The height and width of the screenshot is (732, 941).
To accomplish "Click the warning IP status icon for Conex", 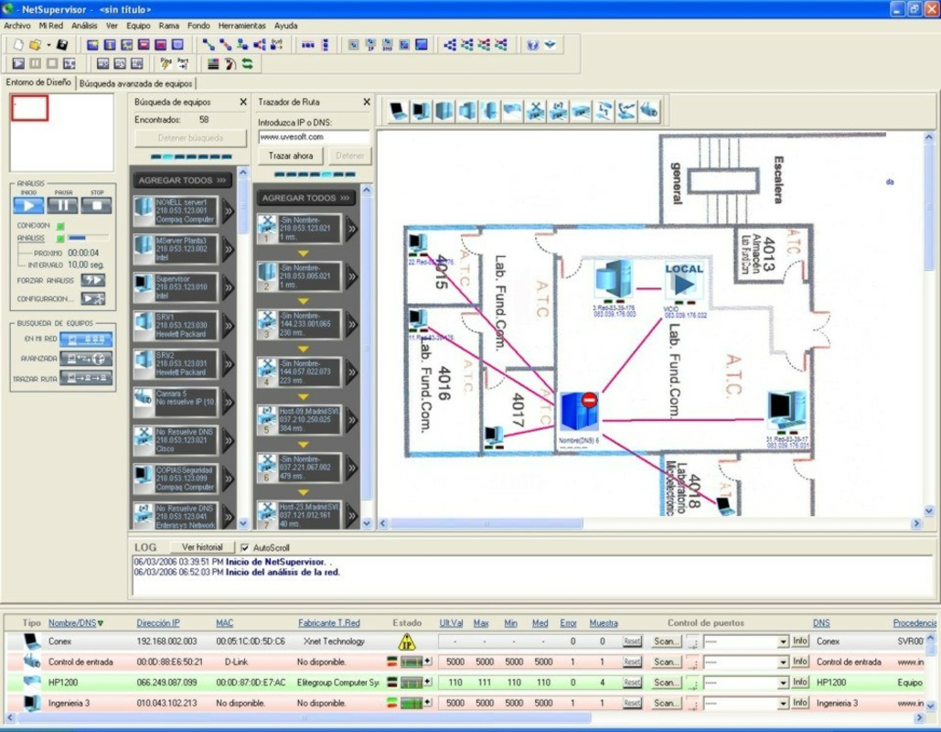I will click(x=407, y=642).
